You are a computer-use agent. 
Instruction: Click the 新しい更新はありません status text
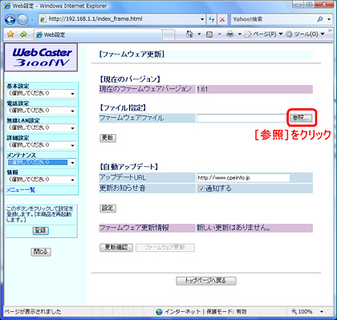coord(233,228)
